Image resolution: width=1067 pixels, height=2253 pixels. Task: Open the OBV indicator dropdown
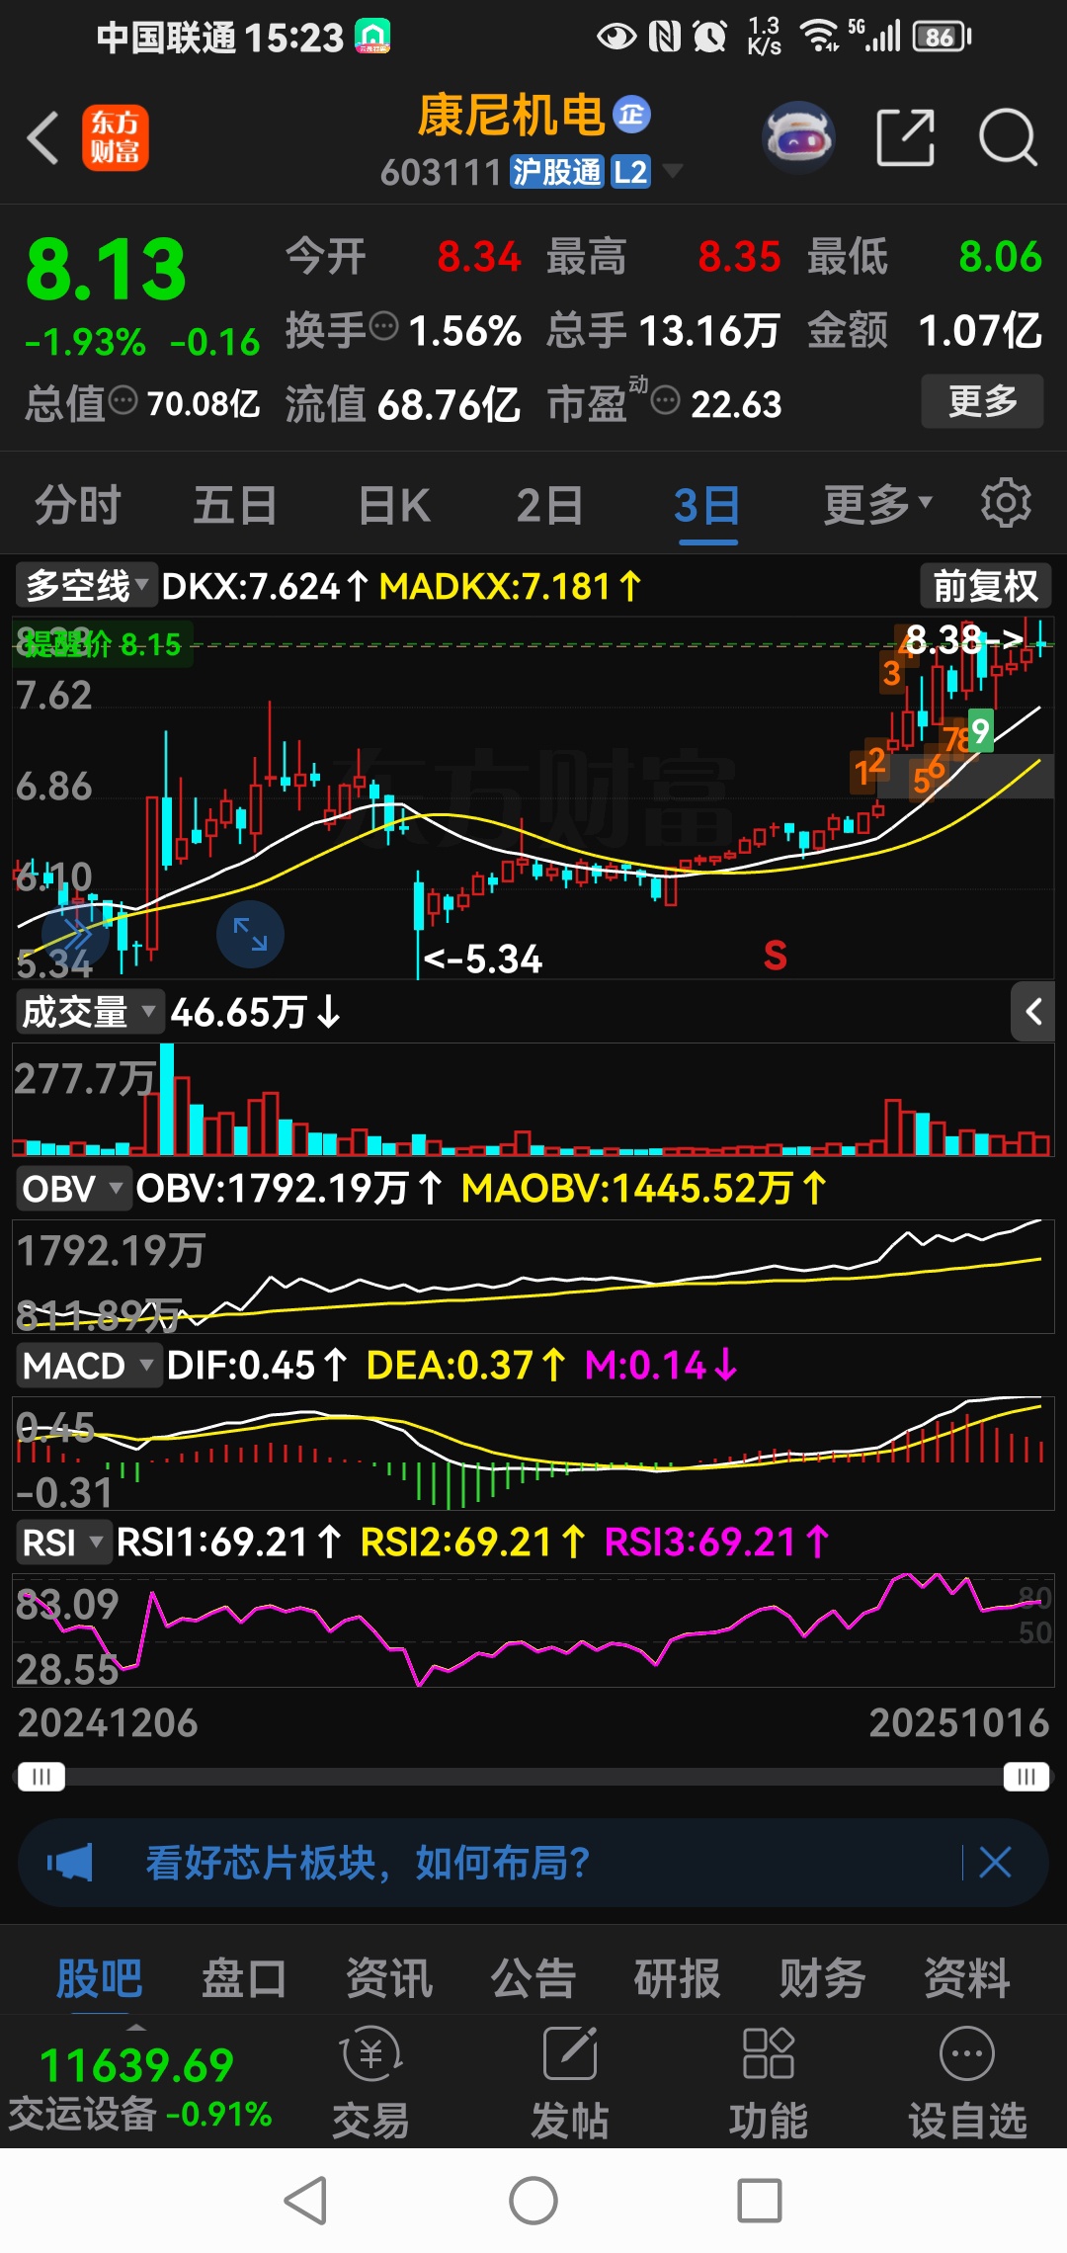pos(74,1188)
